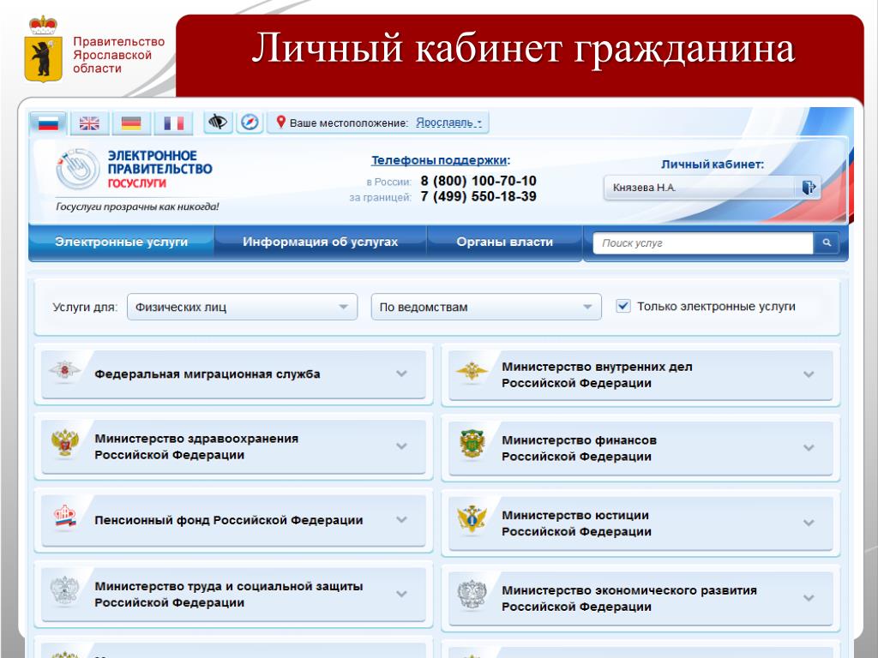Click Ministry of Health emblem

(65, 444)
